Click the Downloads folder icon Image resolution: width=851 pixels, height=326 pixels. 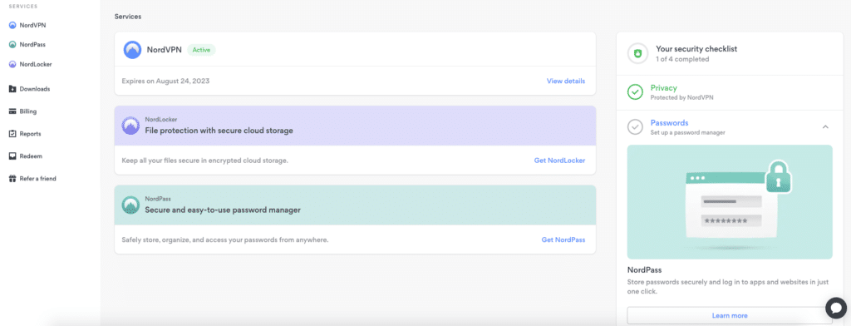click(12, 88)
